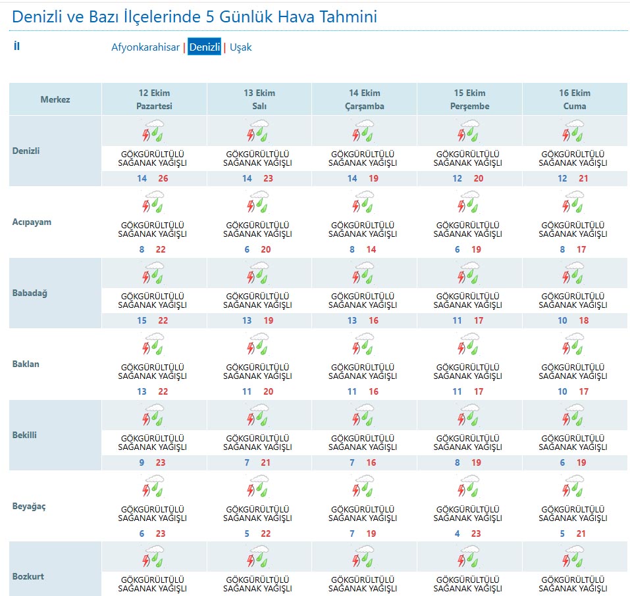
Task: Click Bozkurt weather icon for 15 Ekim Perşembe
Action: pyautogui.click(x=469, y=557)
